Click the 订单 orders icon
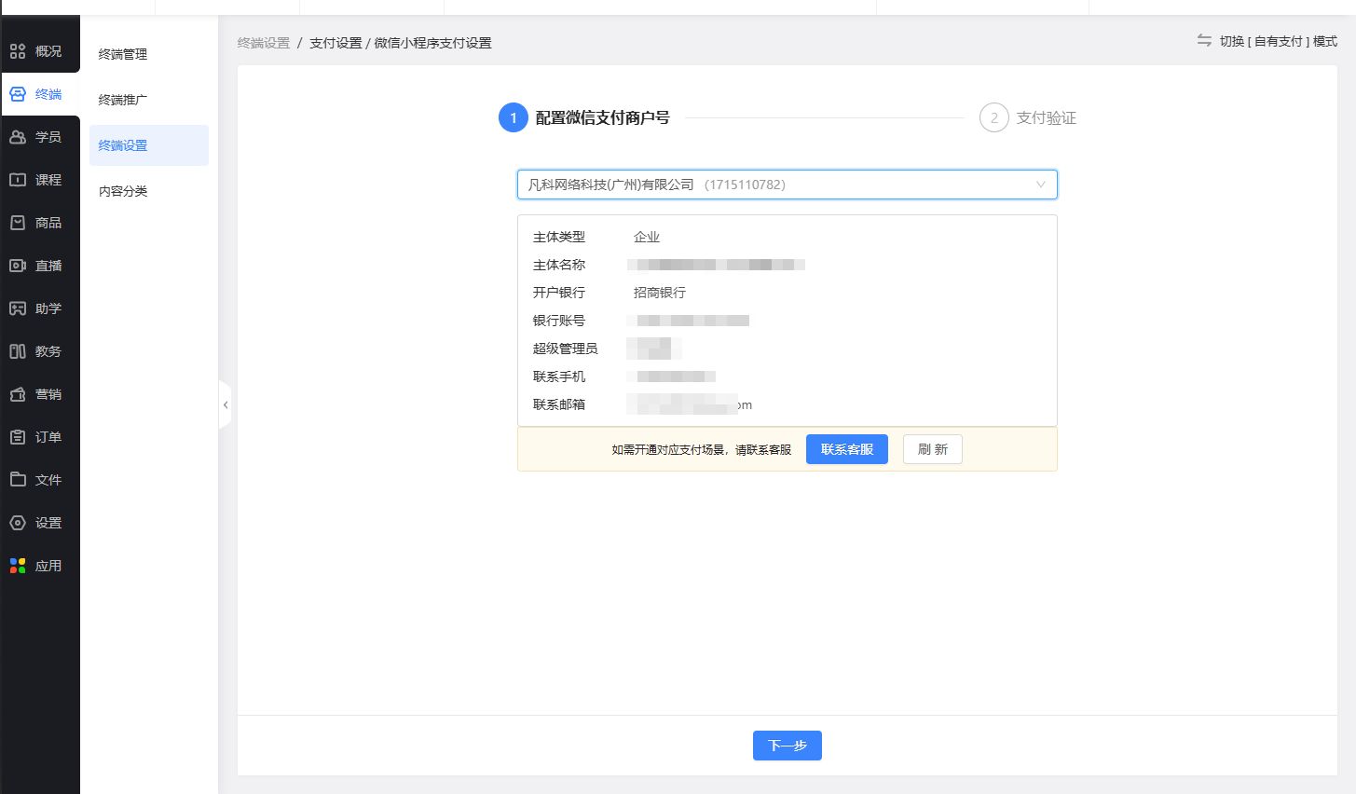 pyautogui.click(x=18, y=437)
